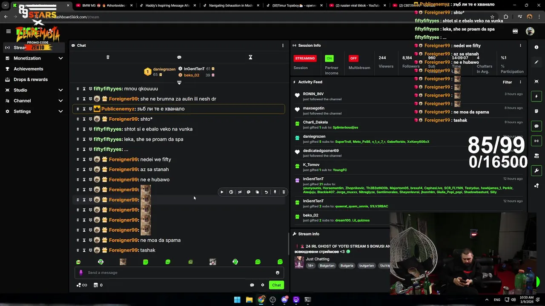Click the hide (crossed eye) icon in the action bar
Viewport: 545px width, 306px height.
(x=240, y=192)
